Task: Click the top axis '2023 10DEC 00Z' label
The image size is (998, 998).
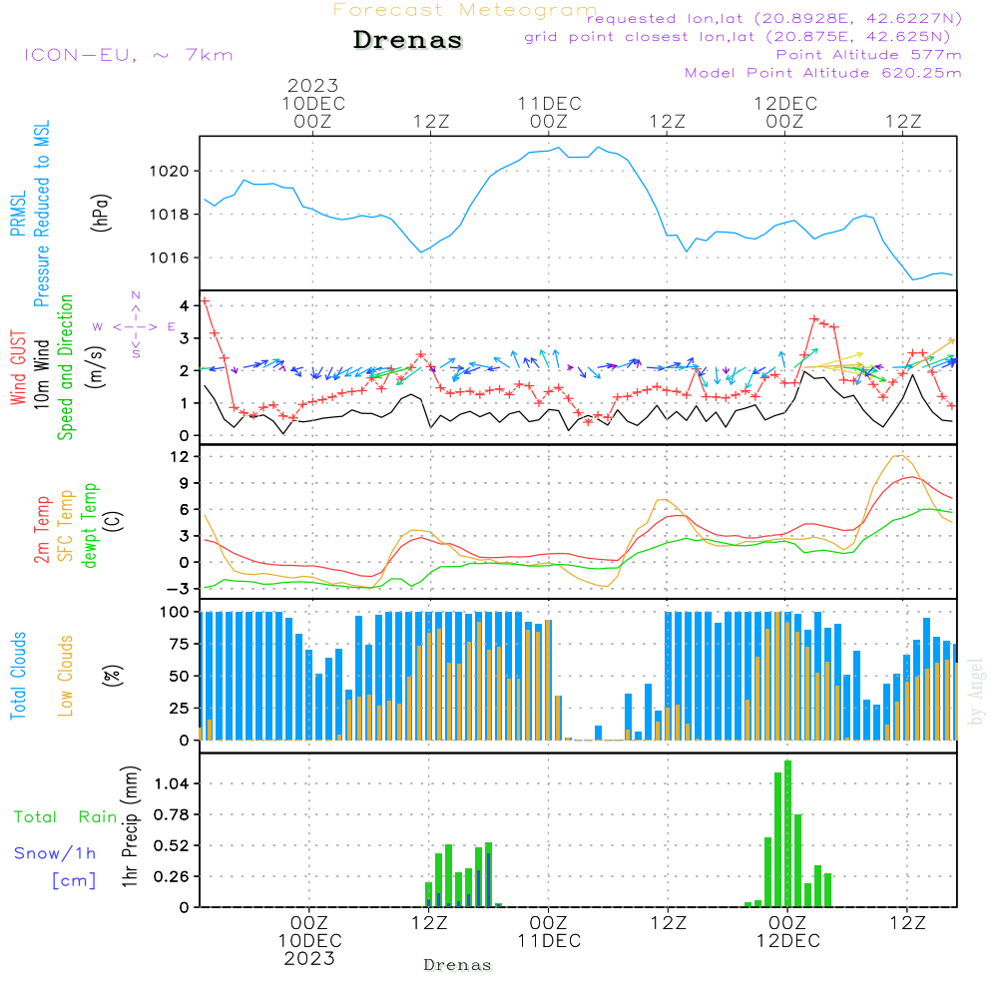Action: [x=313, y=103]
